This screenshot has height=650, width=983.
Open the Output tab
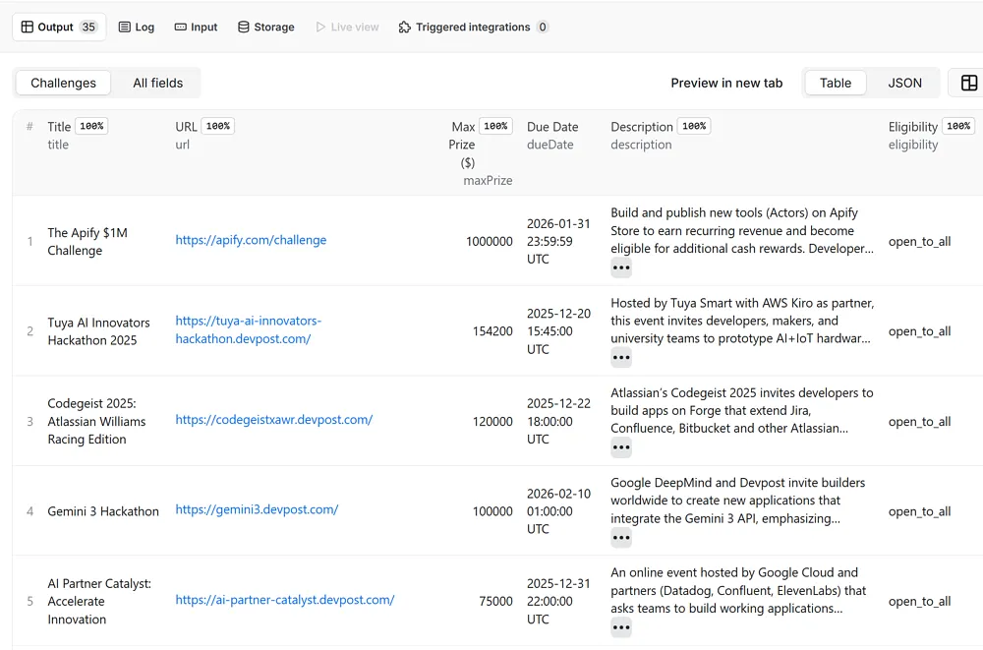point(58,28)
